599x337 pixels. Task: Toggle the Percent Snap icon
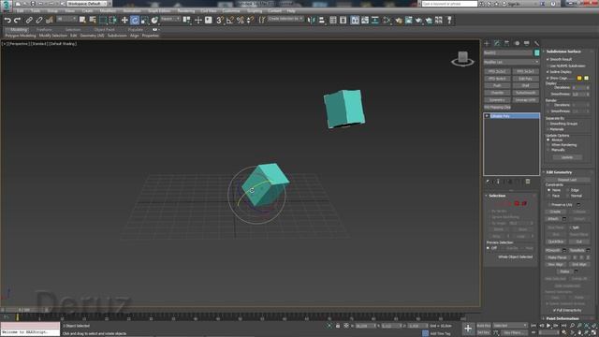[x=241, y=20]
